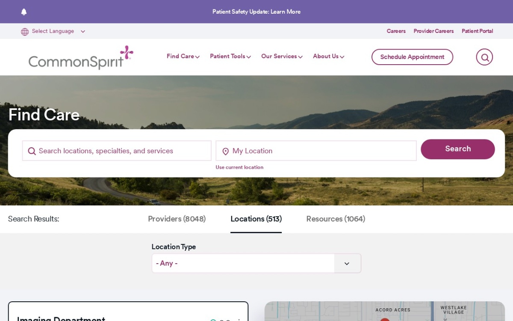This screenshot has height=321, width=513.
Task: Click the notification bell icon
Action: (24, 12)
